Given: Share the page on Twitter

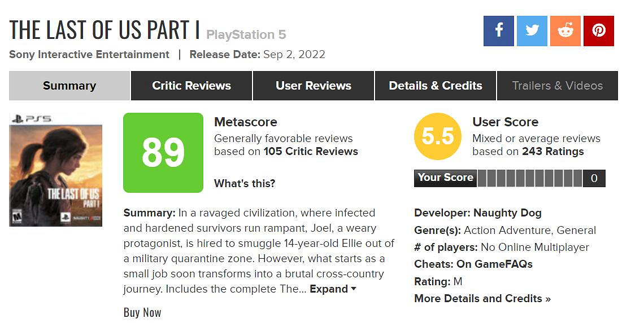Looking at the screenshot, I should click(x=532, y=31).
